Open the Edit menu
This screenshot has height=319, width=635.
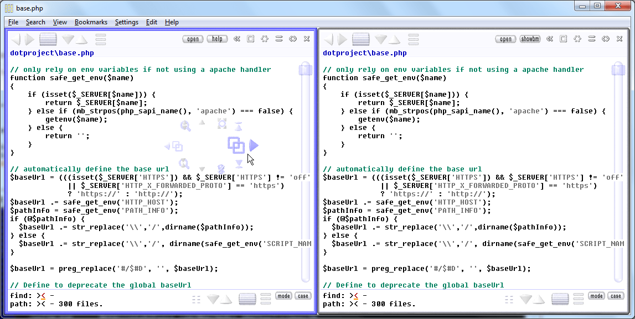tap(152, 22)
